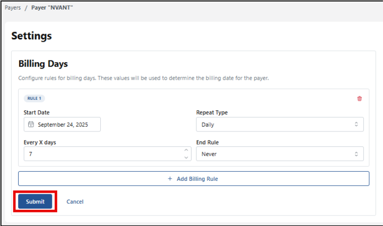
Task: Open the Repeat Type dropdown showing Daily
Action: point(279,124)
